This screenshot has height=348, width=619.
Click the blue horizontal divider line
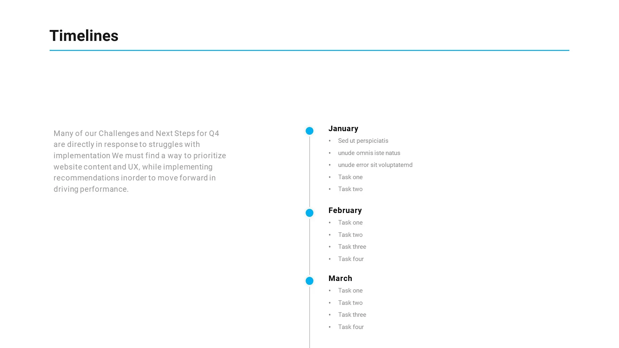pyautogui.click(x=309, y=50)
